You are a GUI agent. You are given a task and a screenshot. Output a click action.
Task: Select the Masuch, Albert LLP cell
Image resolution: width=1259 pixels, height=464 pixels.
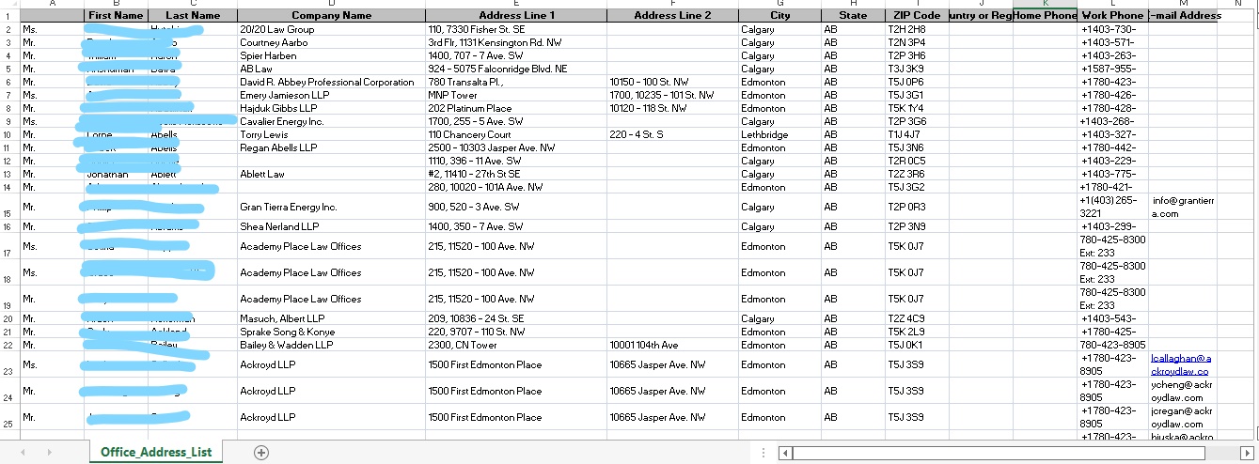pos(331,318)
